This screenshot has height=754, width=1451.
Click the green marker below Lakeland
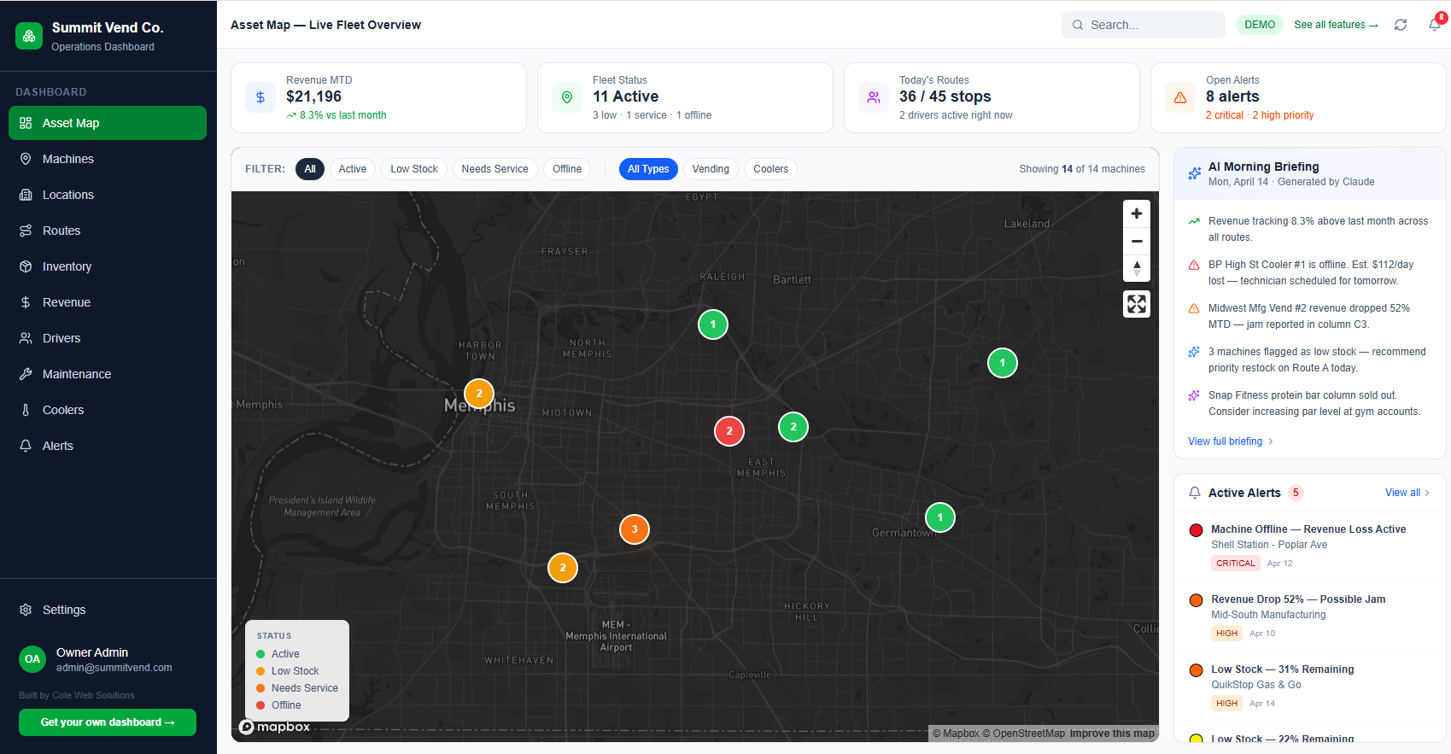tap(1003, 363)
